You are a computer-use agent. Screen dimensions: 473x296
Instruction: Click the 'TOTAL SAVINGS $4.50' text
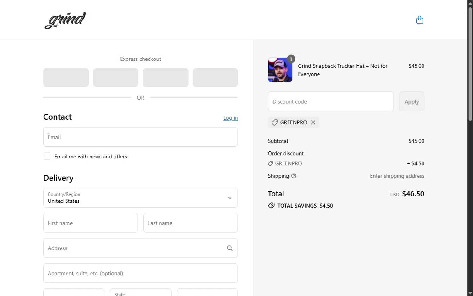click(305, 206)
